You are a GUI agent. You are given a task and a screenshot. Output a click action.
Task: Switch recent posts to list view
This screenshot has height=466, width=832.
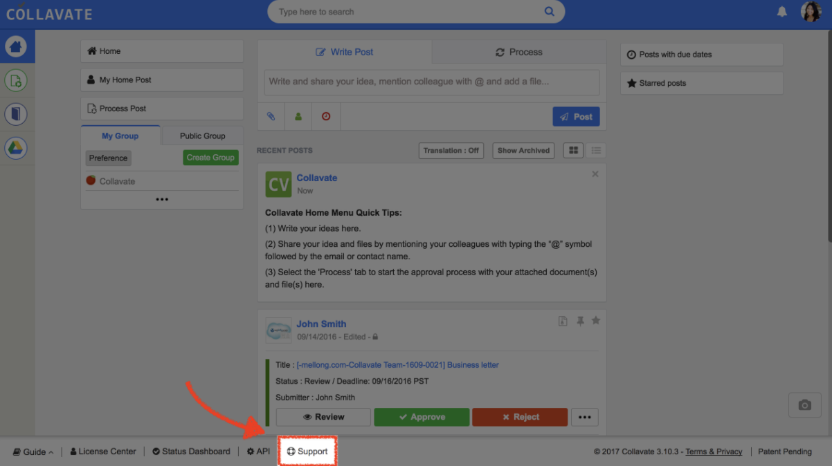coord(596,150)
